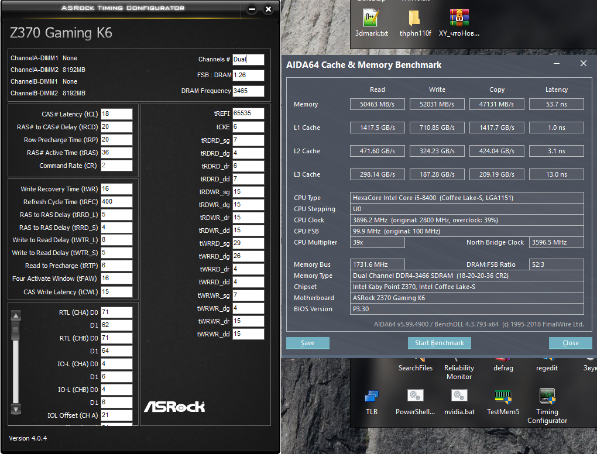Click the Four Activate Window (tFAW) field
597x454 pixels.
click(116, 278)
